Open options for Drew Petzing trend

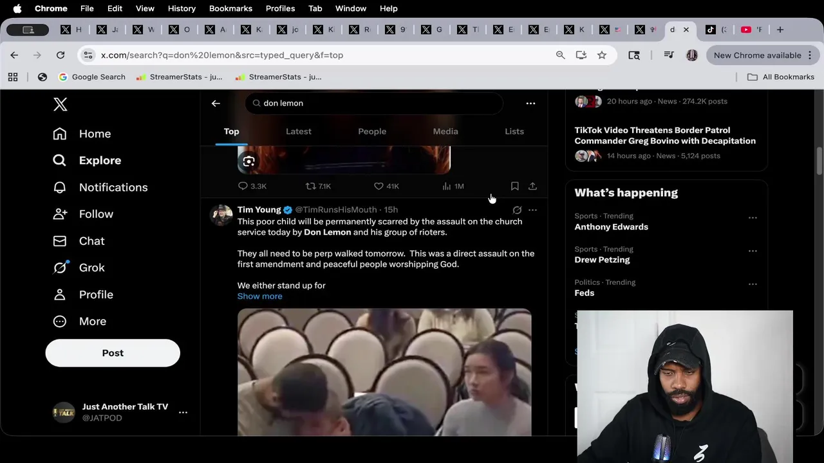click(x=753, y=250)
